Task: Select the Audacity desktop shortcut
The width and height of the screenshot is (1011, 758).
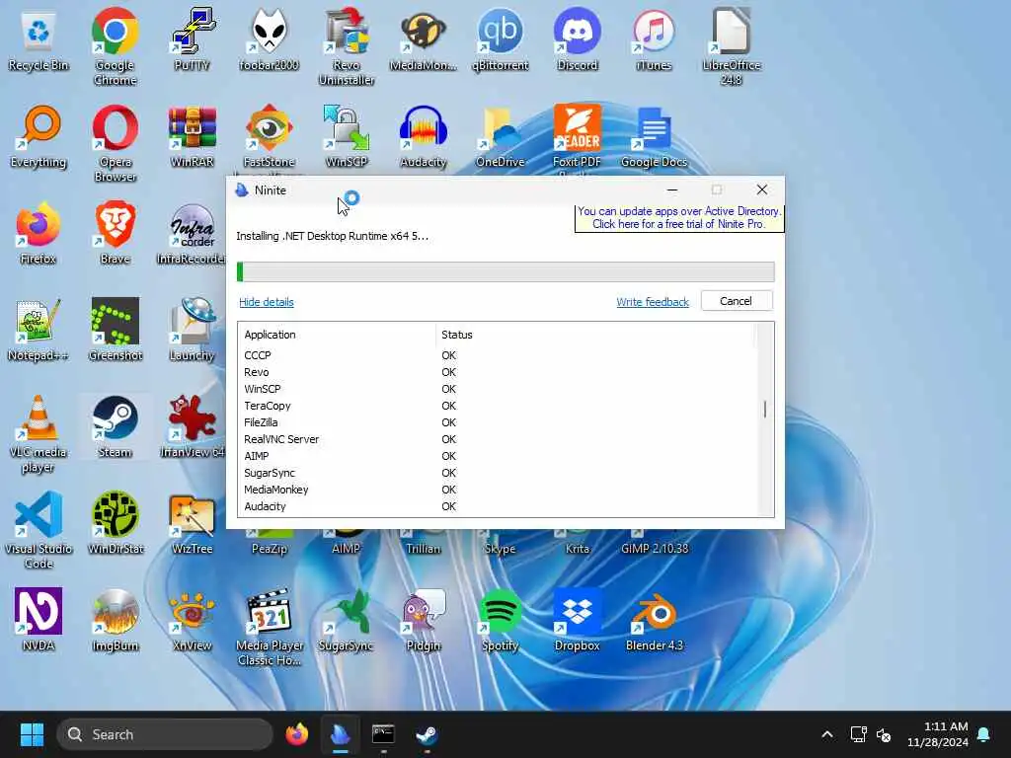Action: click(423, 136)
